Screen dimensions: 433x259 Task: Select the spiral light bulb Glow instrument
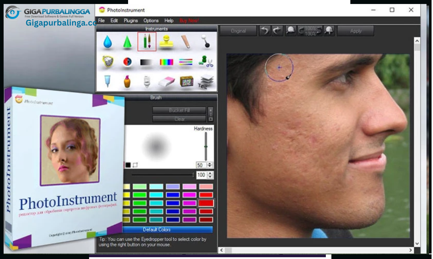tap(146, 82)
